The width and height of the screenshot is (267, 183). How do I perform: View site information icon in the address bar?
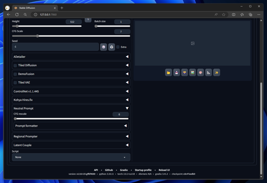point(36,15)
